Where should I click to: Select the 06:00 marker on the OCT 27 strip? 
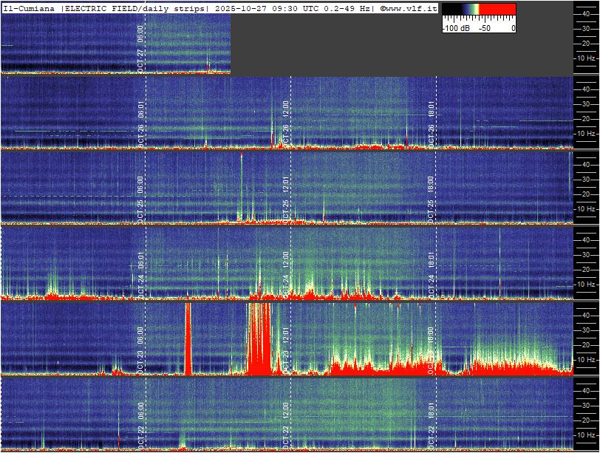(x=141, y=33)
